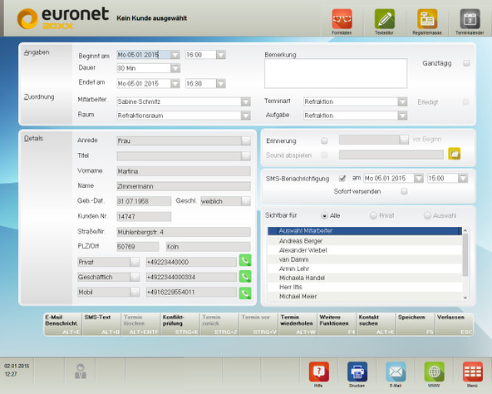Click the yellow folder icon for sound file
Image resolution: width=492 pixels, height=394 pixels.
point(454,154)
